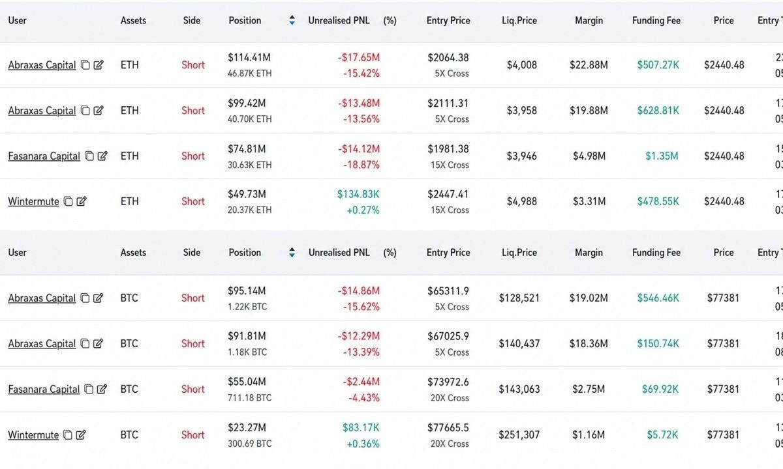Click Margin column header in BTC table

click(x=589, y=253)
